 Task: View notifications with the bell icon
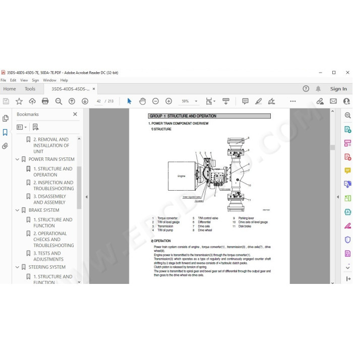click(318, 89)
